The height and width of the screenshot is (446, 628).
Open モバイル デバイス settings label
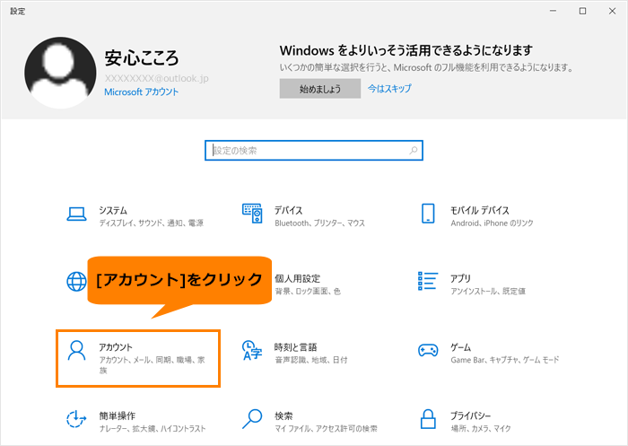tap(479, 210)
